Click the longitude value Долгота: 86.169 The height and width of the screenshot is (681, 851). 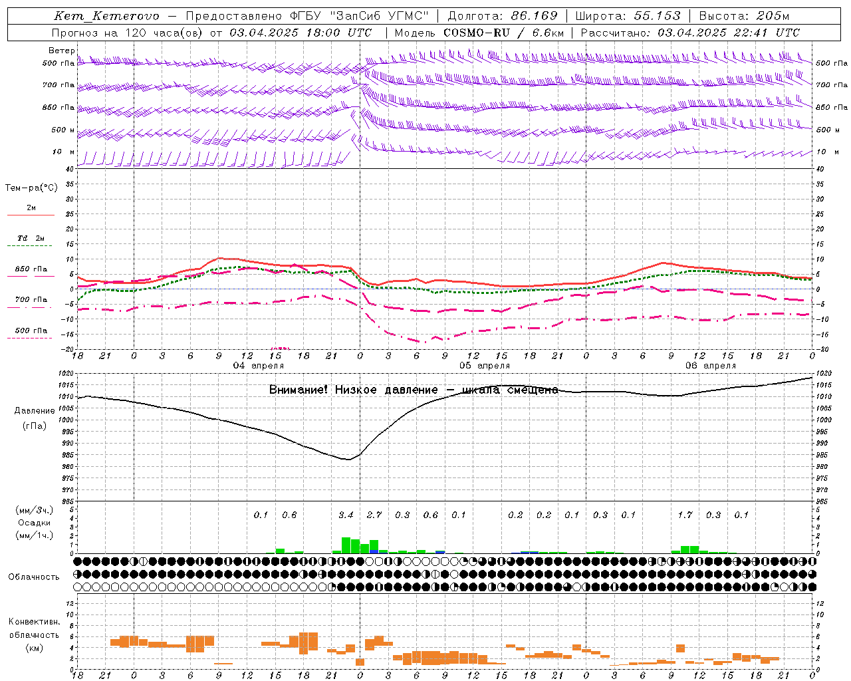point(502,16)
